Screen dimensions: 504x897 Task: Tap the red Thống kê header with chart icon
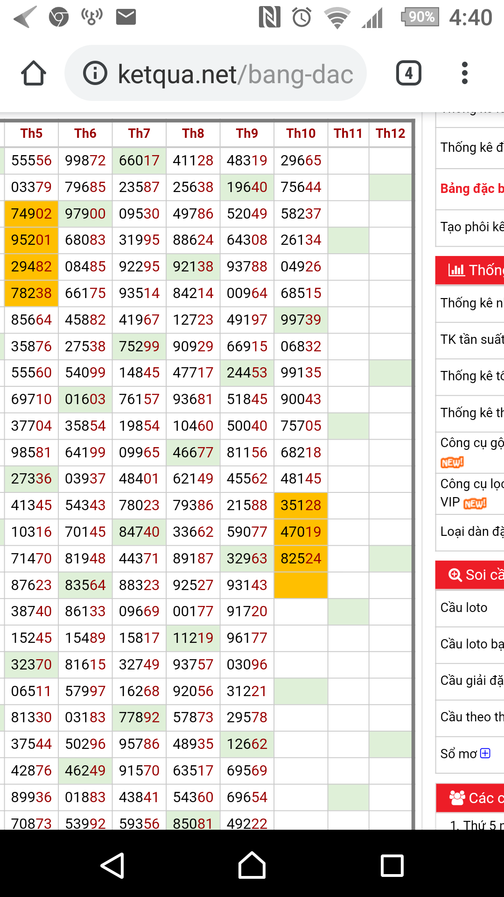(471, 270)
